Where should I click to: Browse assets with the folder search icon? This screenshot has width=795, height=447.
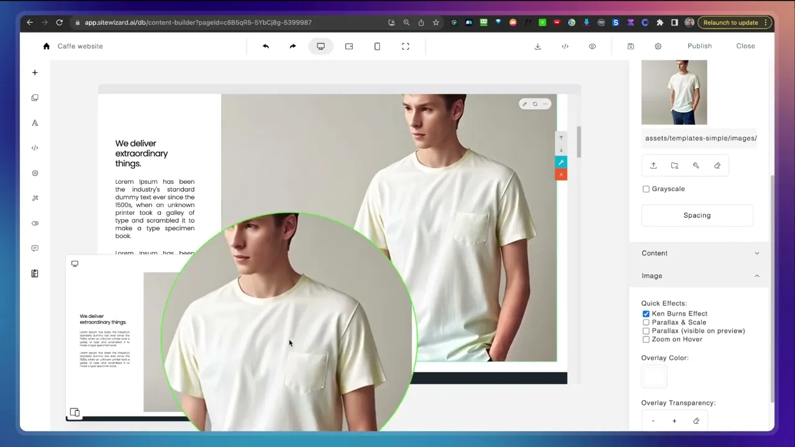pyautogui.click(x=675, y=166)
